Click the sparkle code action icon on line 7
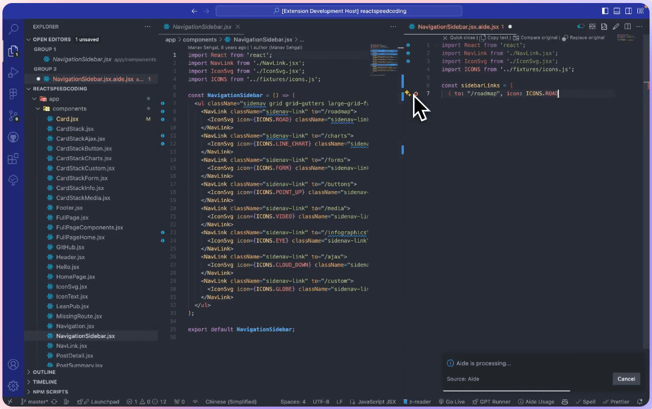Screen dimensions: 652x409 [x=407, y=93]
